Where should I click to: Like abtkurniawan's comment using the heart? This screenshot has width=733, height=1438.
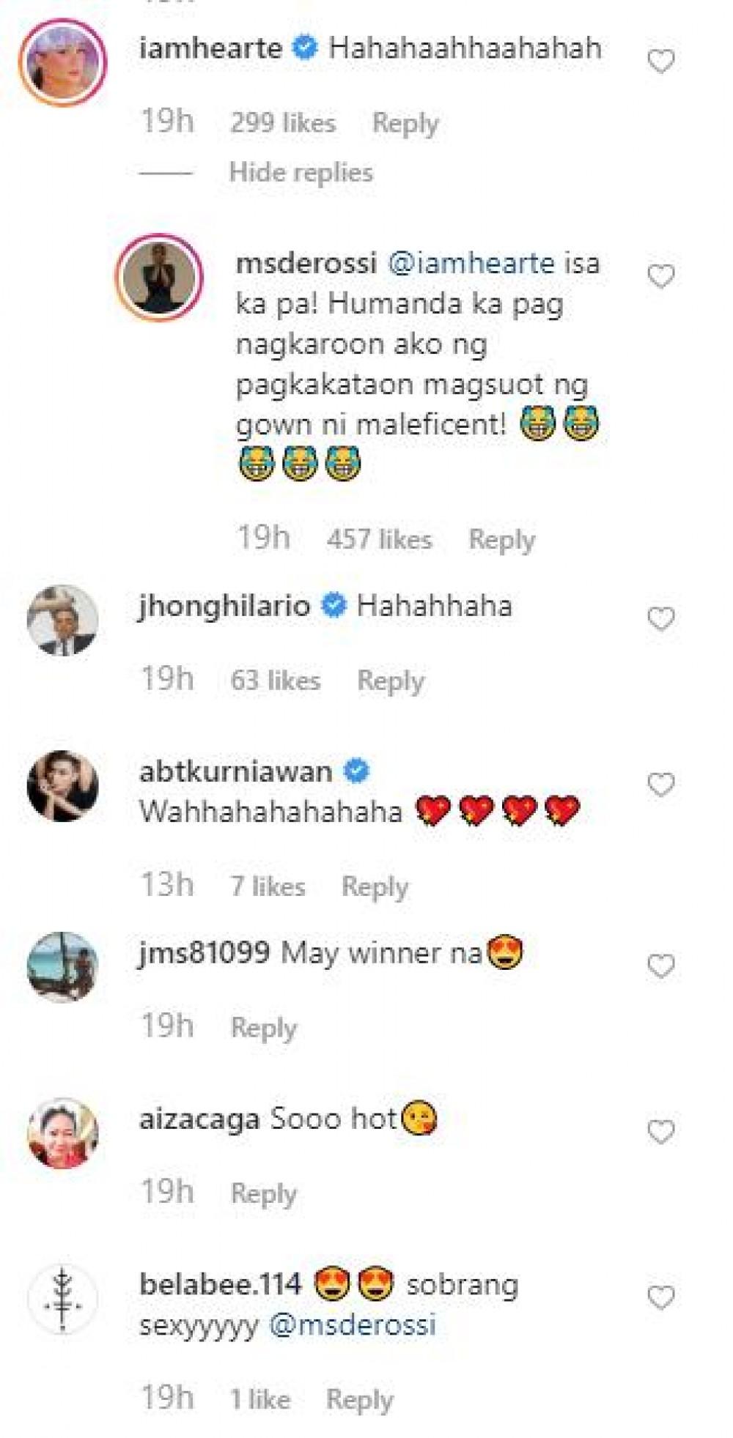[661, 785]
